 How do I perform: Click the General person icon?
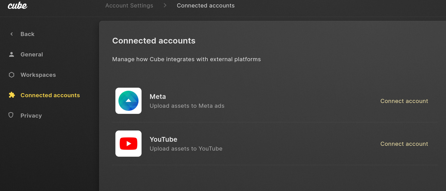pyautogui.click(x=12, y=54)
